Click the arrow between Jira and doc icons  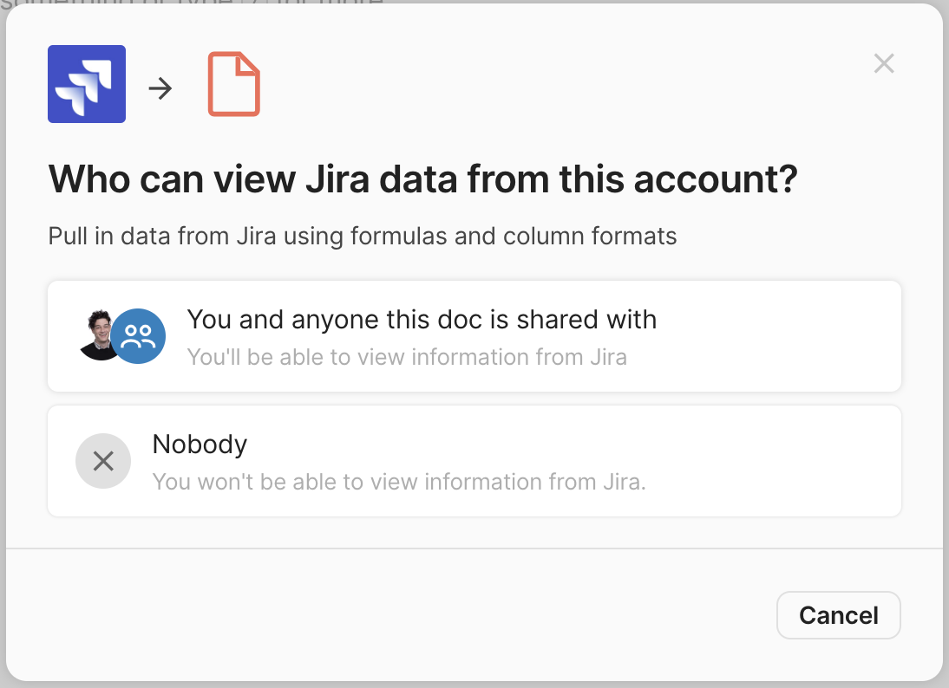pyautogui.click(x=160, y=88)
